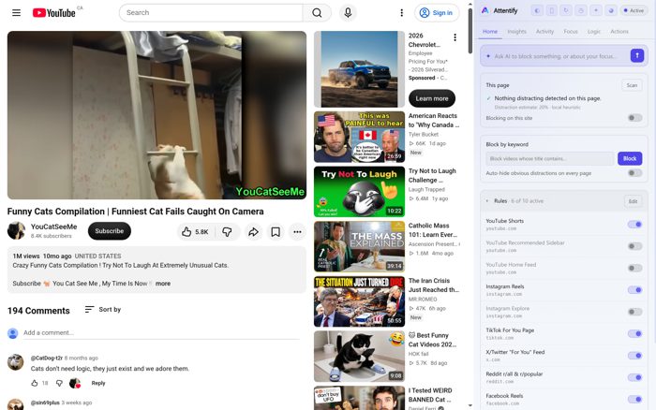Collapse the Rules section arrow

click(487, 201)
